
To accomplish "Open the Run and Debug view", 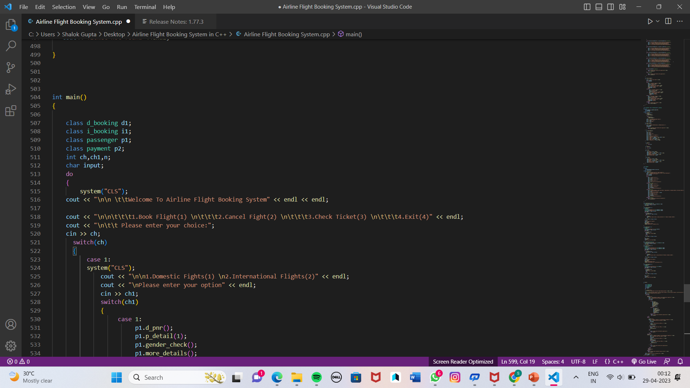I will [11, 89].
